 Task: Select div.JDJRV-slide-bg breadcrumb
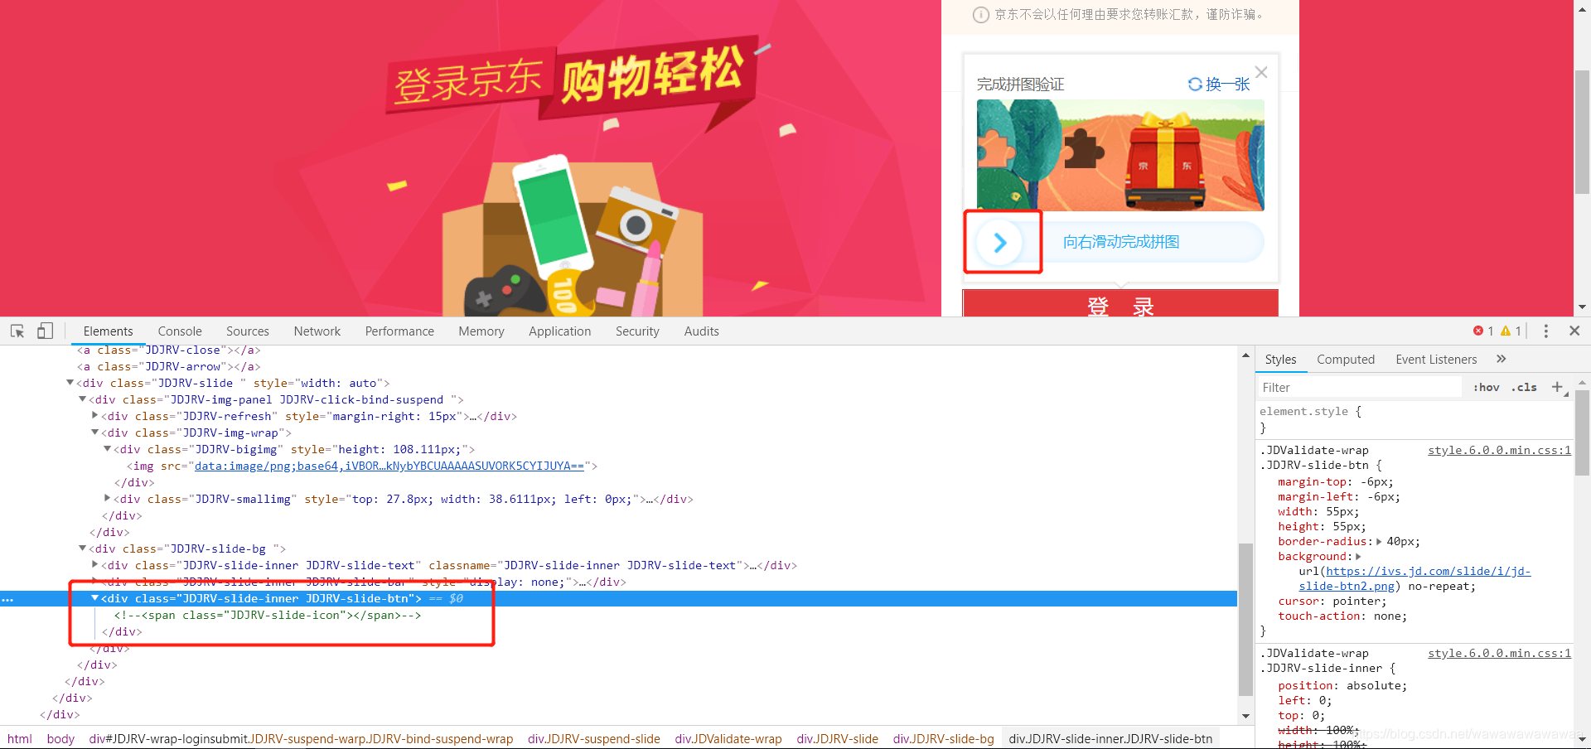point(944,738)
